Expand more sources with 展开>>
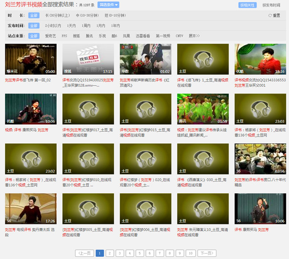Viewport: 289px width, 259px height. (194, 35)
